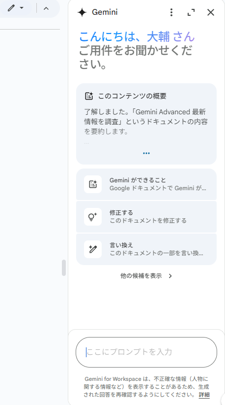The width and height of the screenshot is (225, 405).
Task: Show more suggestions with 他の候補を表示
Action: coord(141,276)
